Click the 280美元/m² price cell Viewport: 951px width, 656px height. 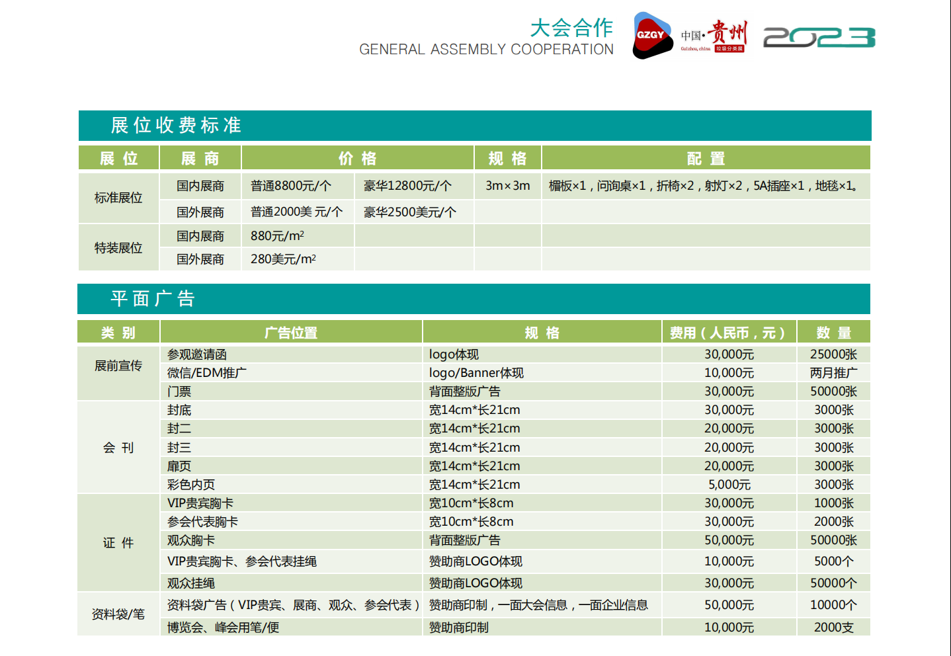point(283,259)
